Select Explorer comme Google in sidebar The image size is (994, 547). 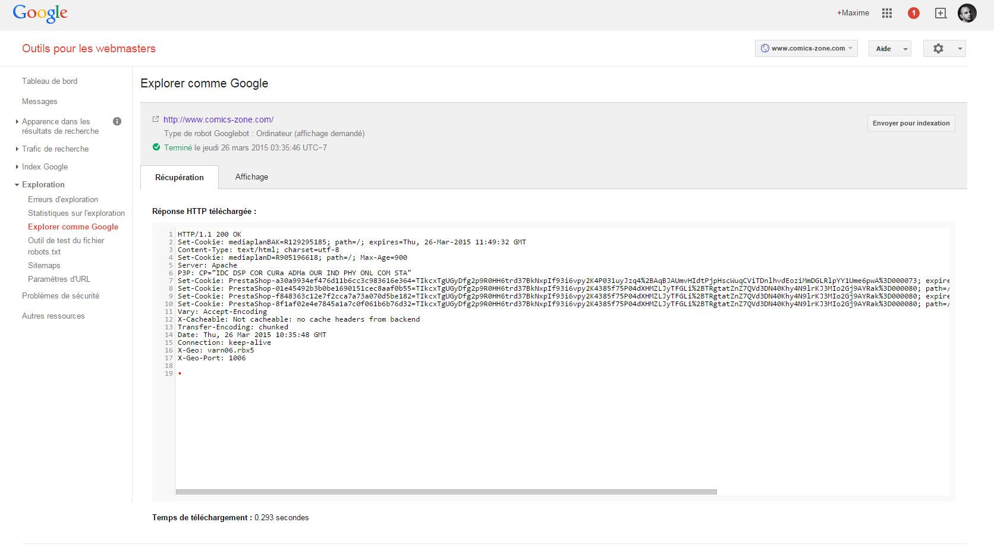[x=73, y=227]
